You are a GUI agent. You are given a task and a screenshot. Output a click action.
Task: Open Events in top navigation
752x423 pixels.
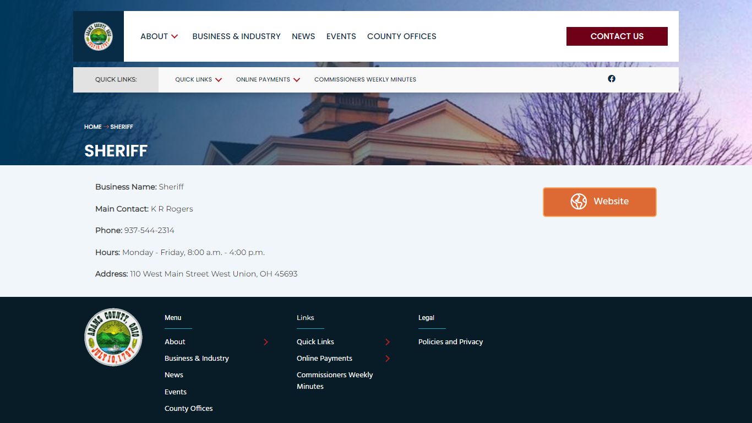(341, 36)
